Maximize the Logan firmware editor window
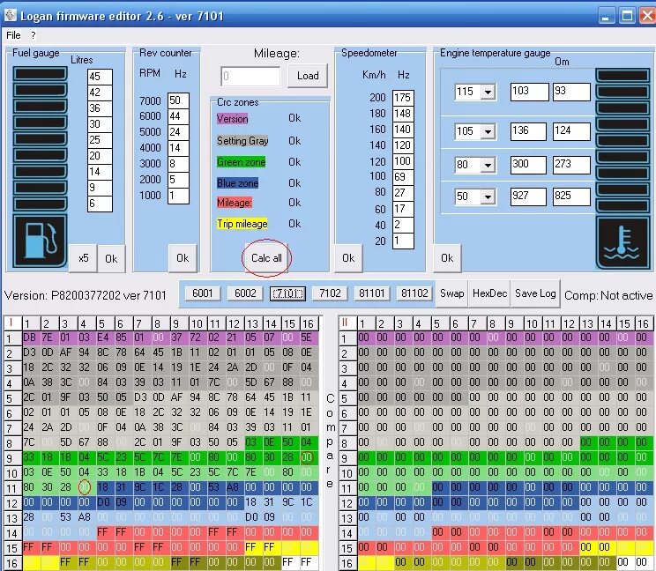This screenshot has height=571, width=656. [627, 17]
